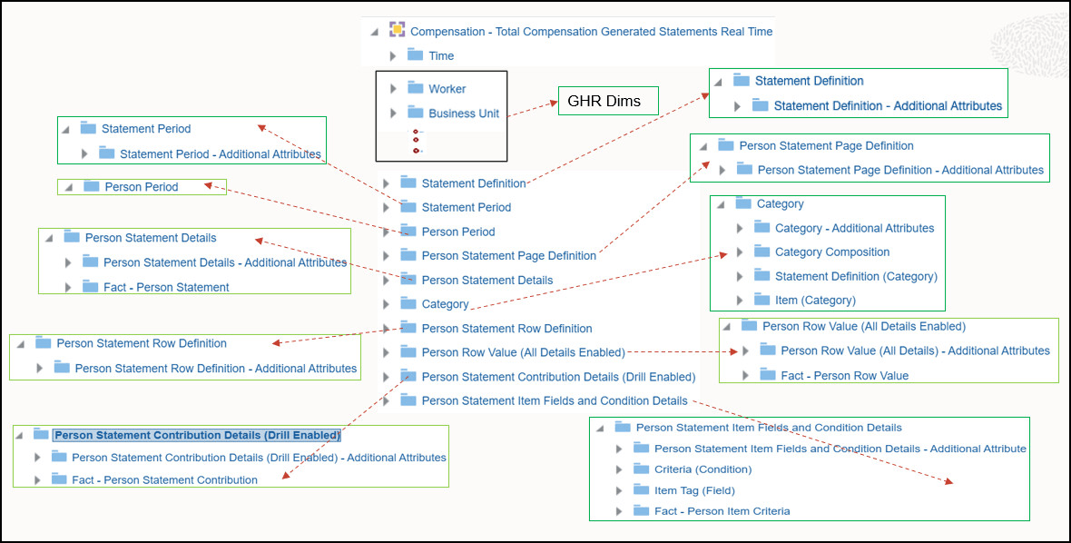
Task: Click the Criteria (Condition) folder icon
Action: coord(641,469)
